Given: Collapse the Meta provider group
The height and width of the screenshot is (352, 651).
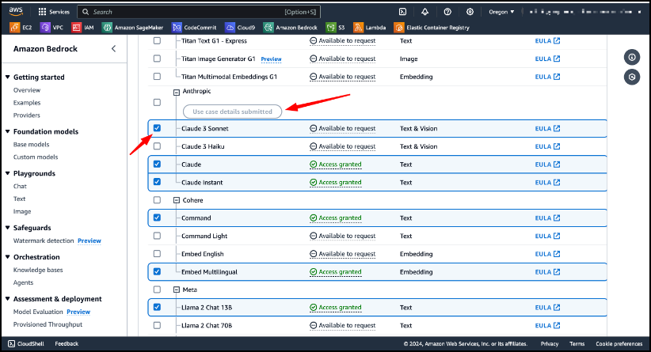Looking at the screenshot, I should 177,290.
